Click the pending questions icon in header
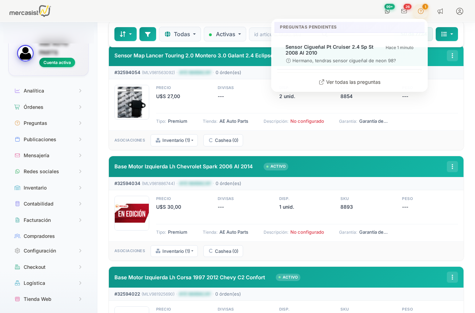475x313 pixels. tap(421, 11)
